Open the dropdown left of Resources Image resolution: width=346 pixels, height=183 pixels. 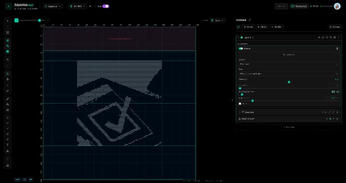(x=281, y=6)
